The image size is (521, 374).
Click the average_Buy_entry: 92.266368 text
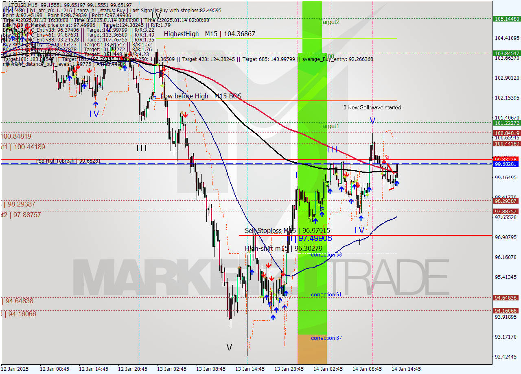point(337,59)
